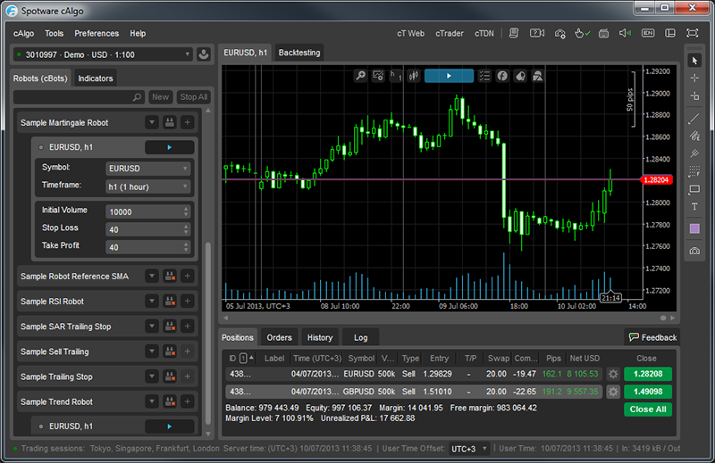
Task: Open the Tools menu
Action: point(54,33)
